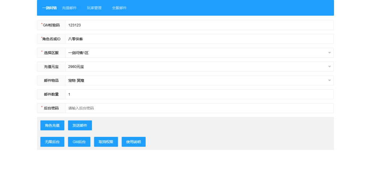This screenshot has width=371, height=187.
Task: Open the GM后台 button
Action: (x=79, y=142)
